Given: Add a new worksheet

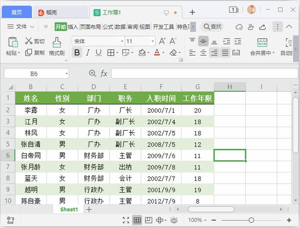Looking at the screenshot, I should click(89, 210).
